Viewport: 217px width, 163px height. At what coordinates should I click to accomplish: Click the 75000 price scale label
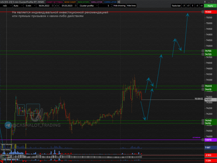(x=209, y=23)
